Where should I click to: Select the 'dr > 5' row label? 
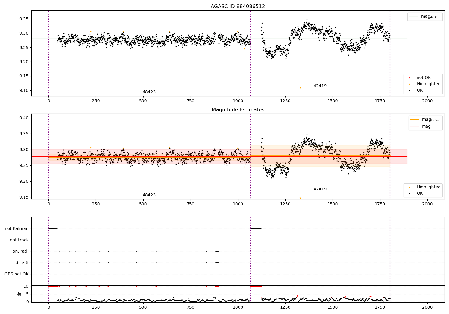click(22, 263)
